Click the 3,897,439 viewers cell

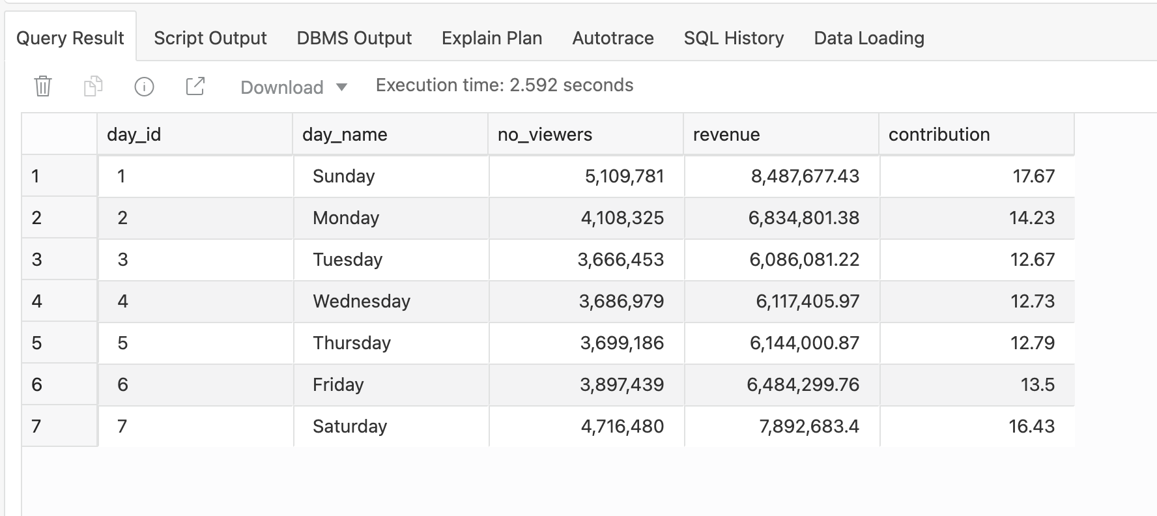pos(586,384)
